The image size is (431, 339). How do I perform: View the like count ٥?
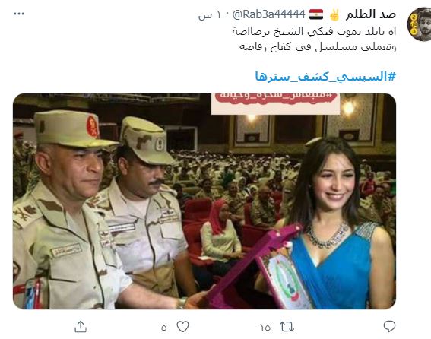164,328
